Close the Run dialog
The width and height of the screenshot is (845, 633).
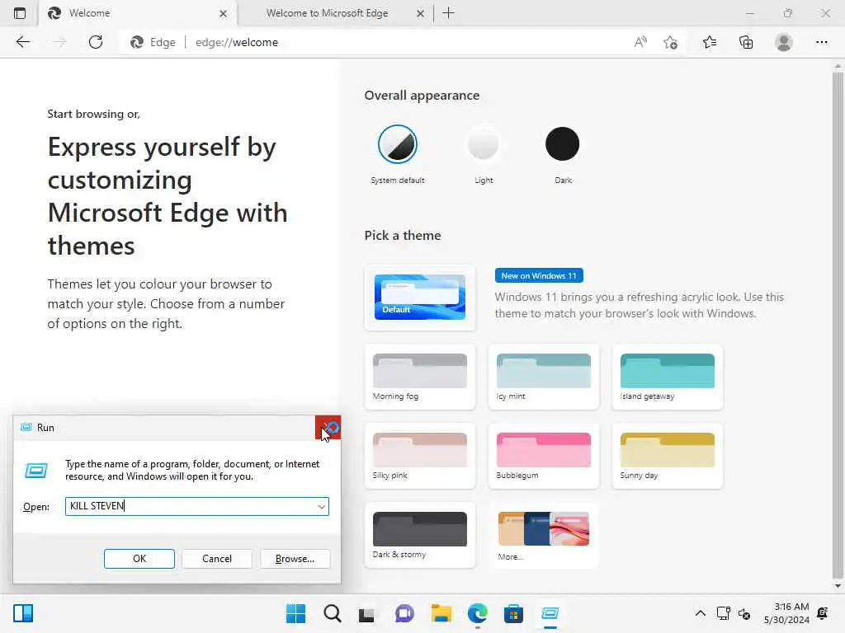[328, 428]
